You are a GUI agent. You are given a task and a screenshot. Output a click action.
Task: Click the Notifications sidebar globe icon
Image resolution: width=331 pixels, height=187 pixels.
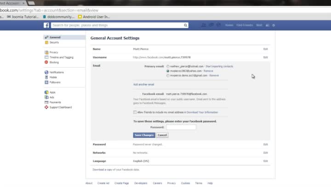click(x=46, y=72)
